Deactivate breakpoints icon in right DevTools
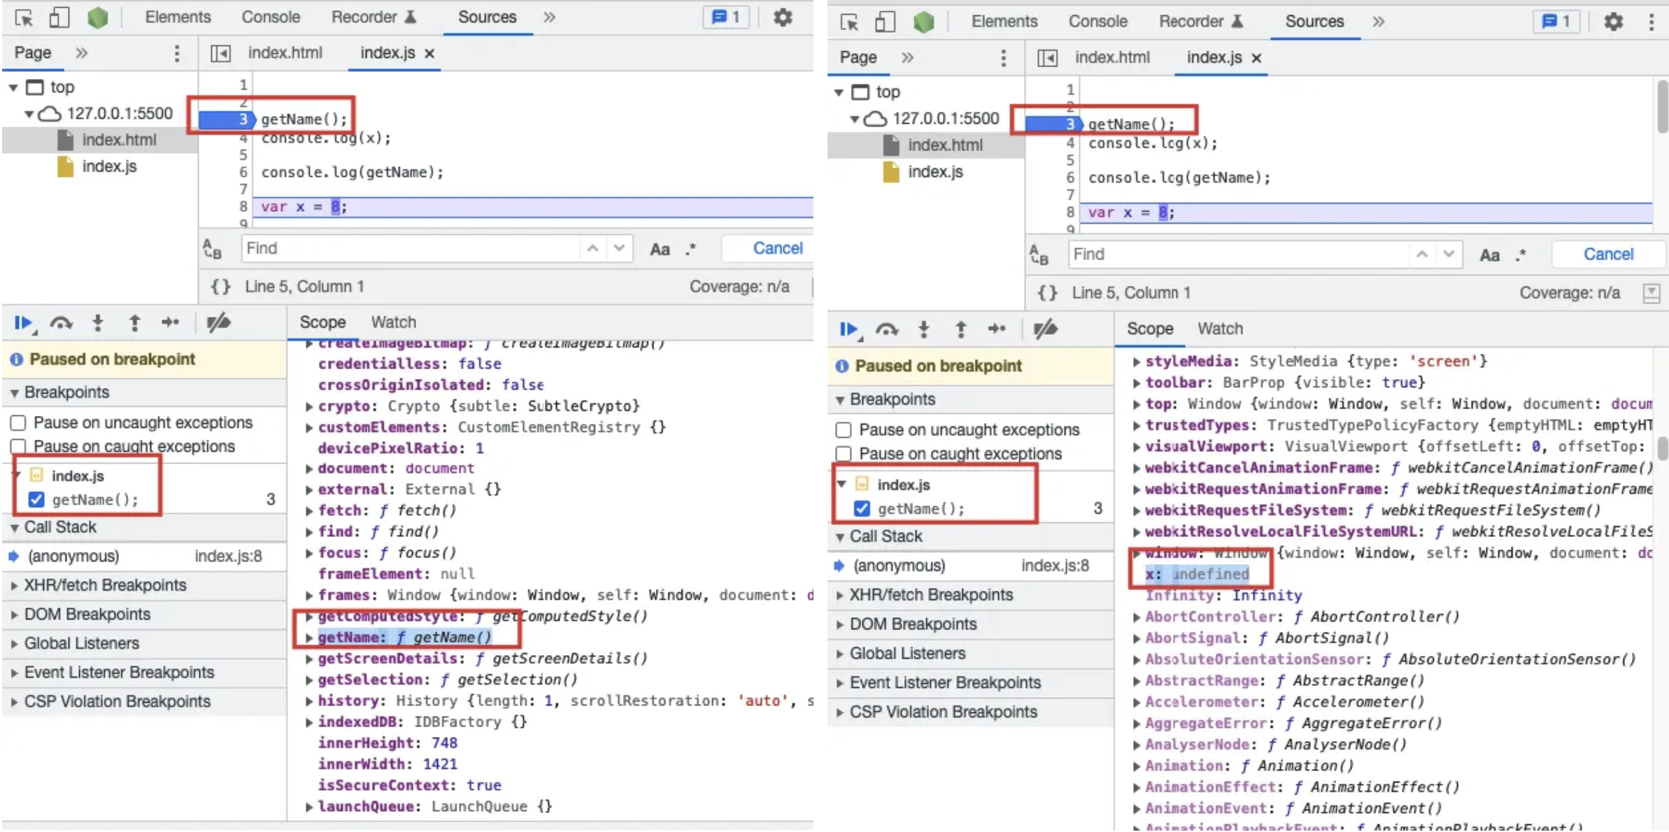This screenshot has height=832, width=1669. tap(1045, 329)
